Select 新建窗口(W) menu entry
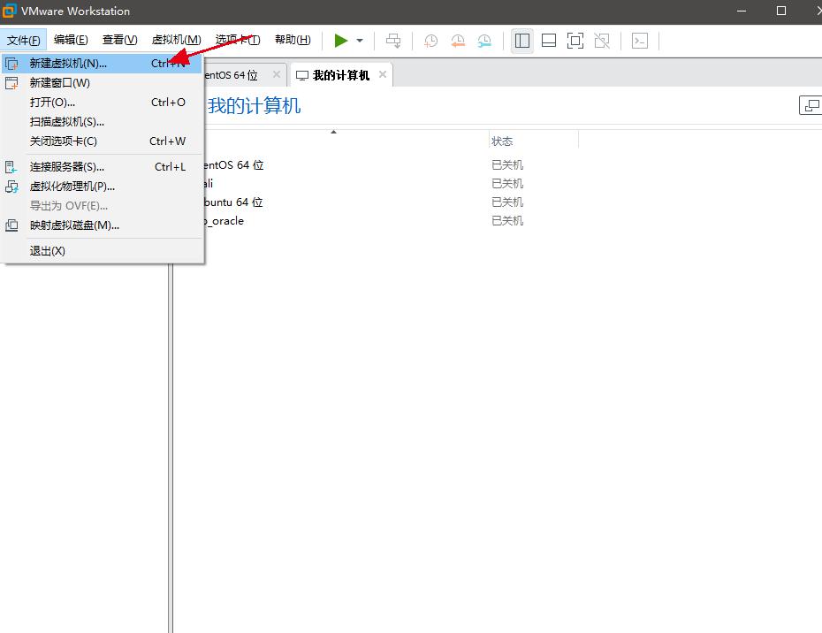822x633 pixels. coord(103,83)
